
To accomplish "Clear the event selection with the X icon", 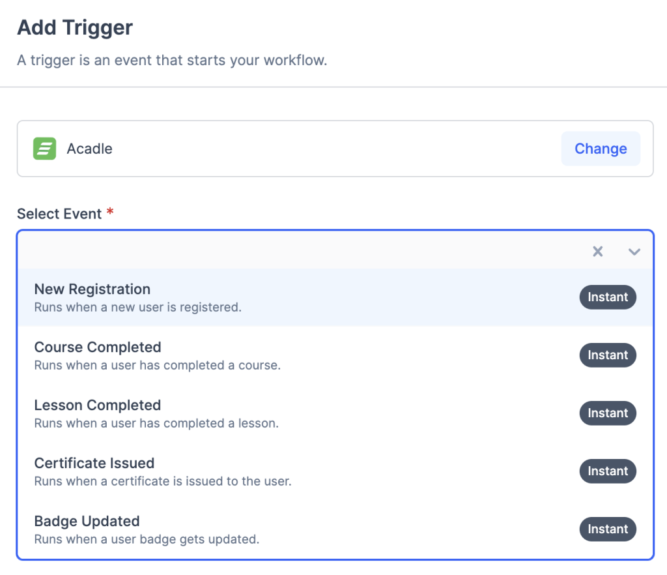I will (x=597, y=252).
